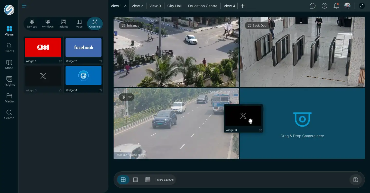The image size is (370, 193).
Task: Enter fullscreen mode from top-right icon
Action: [x=362, y=6]
